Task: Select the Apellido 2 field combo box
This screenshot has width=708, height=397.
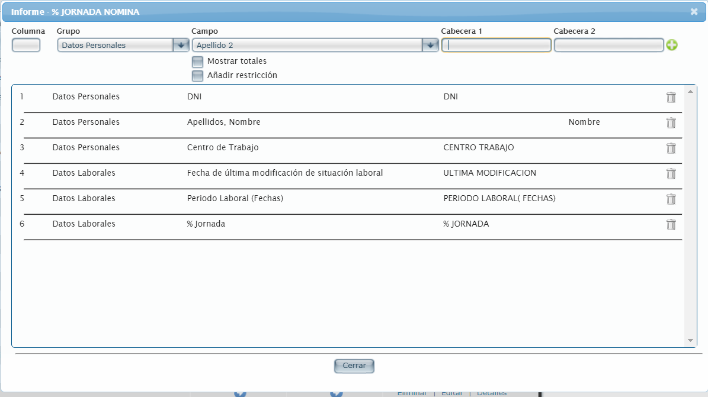Action: 307,46
